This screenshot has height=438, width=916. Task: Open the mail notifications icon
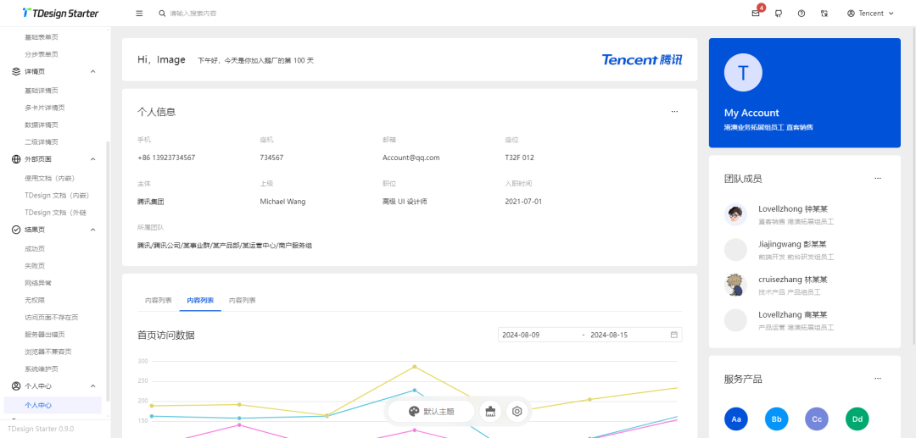click(x=756, y=14)
